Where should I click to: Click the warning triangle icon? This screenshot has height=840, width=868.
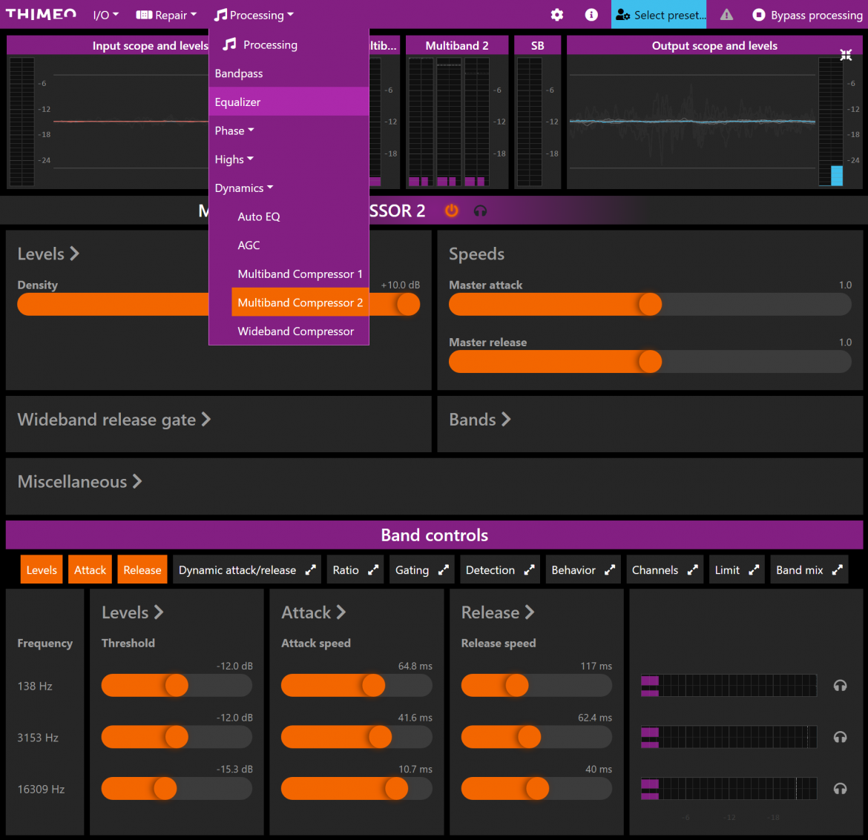click(726, 15)
